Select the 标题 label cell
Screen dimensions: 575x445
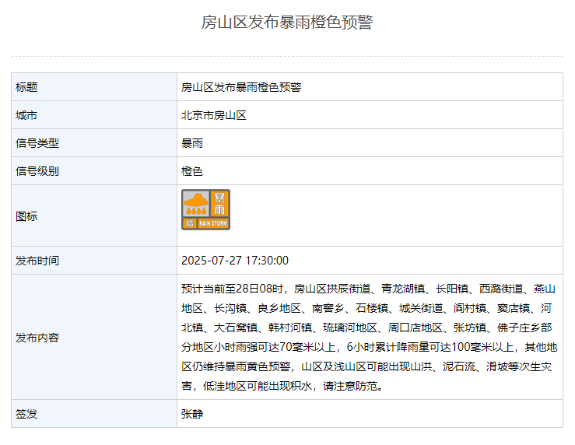click(94, 87)
